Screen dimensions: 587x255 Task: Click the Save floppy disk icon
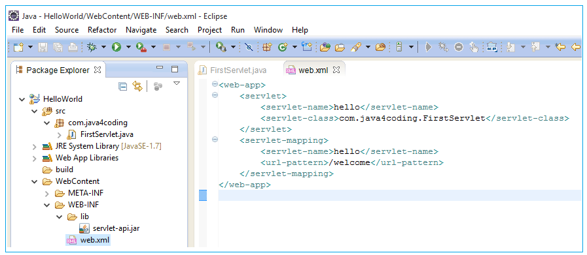pyautogui.click(x=43, y=47)
